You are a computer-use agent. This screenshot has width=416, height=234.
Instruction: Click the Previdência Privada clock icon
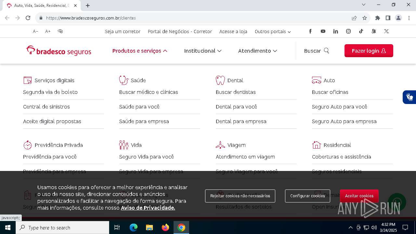coord(28,145)
